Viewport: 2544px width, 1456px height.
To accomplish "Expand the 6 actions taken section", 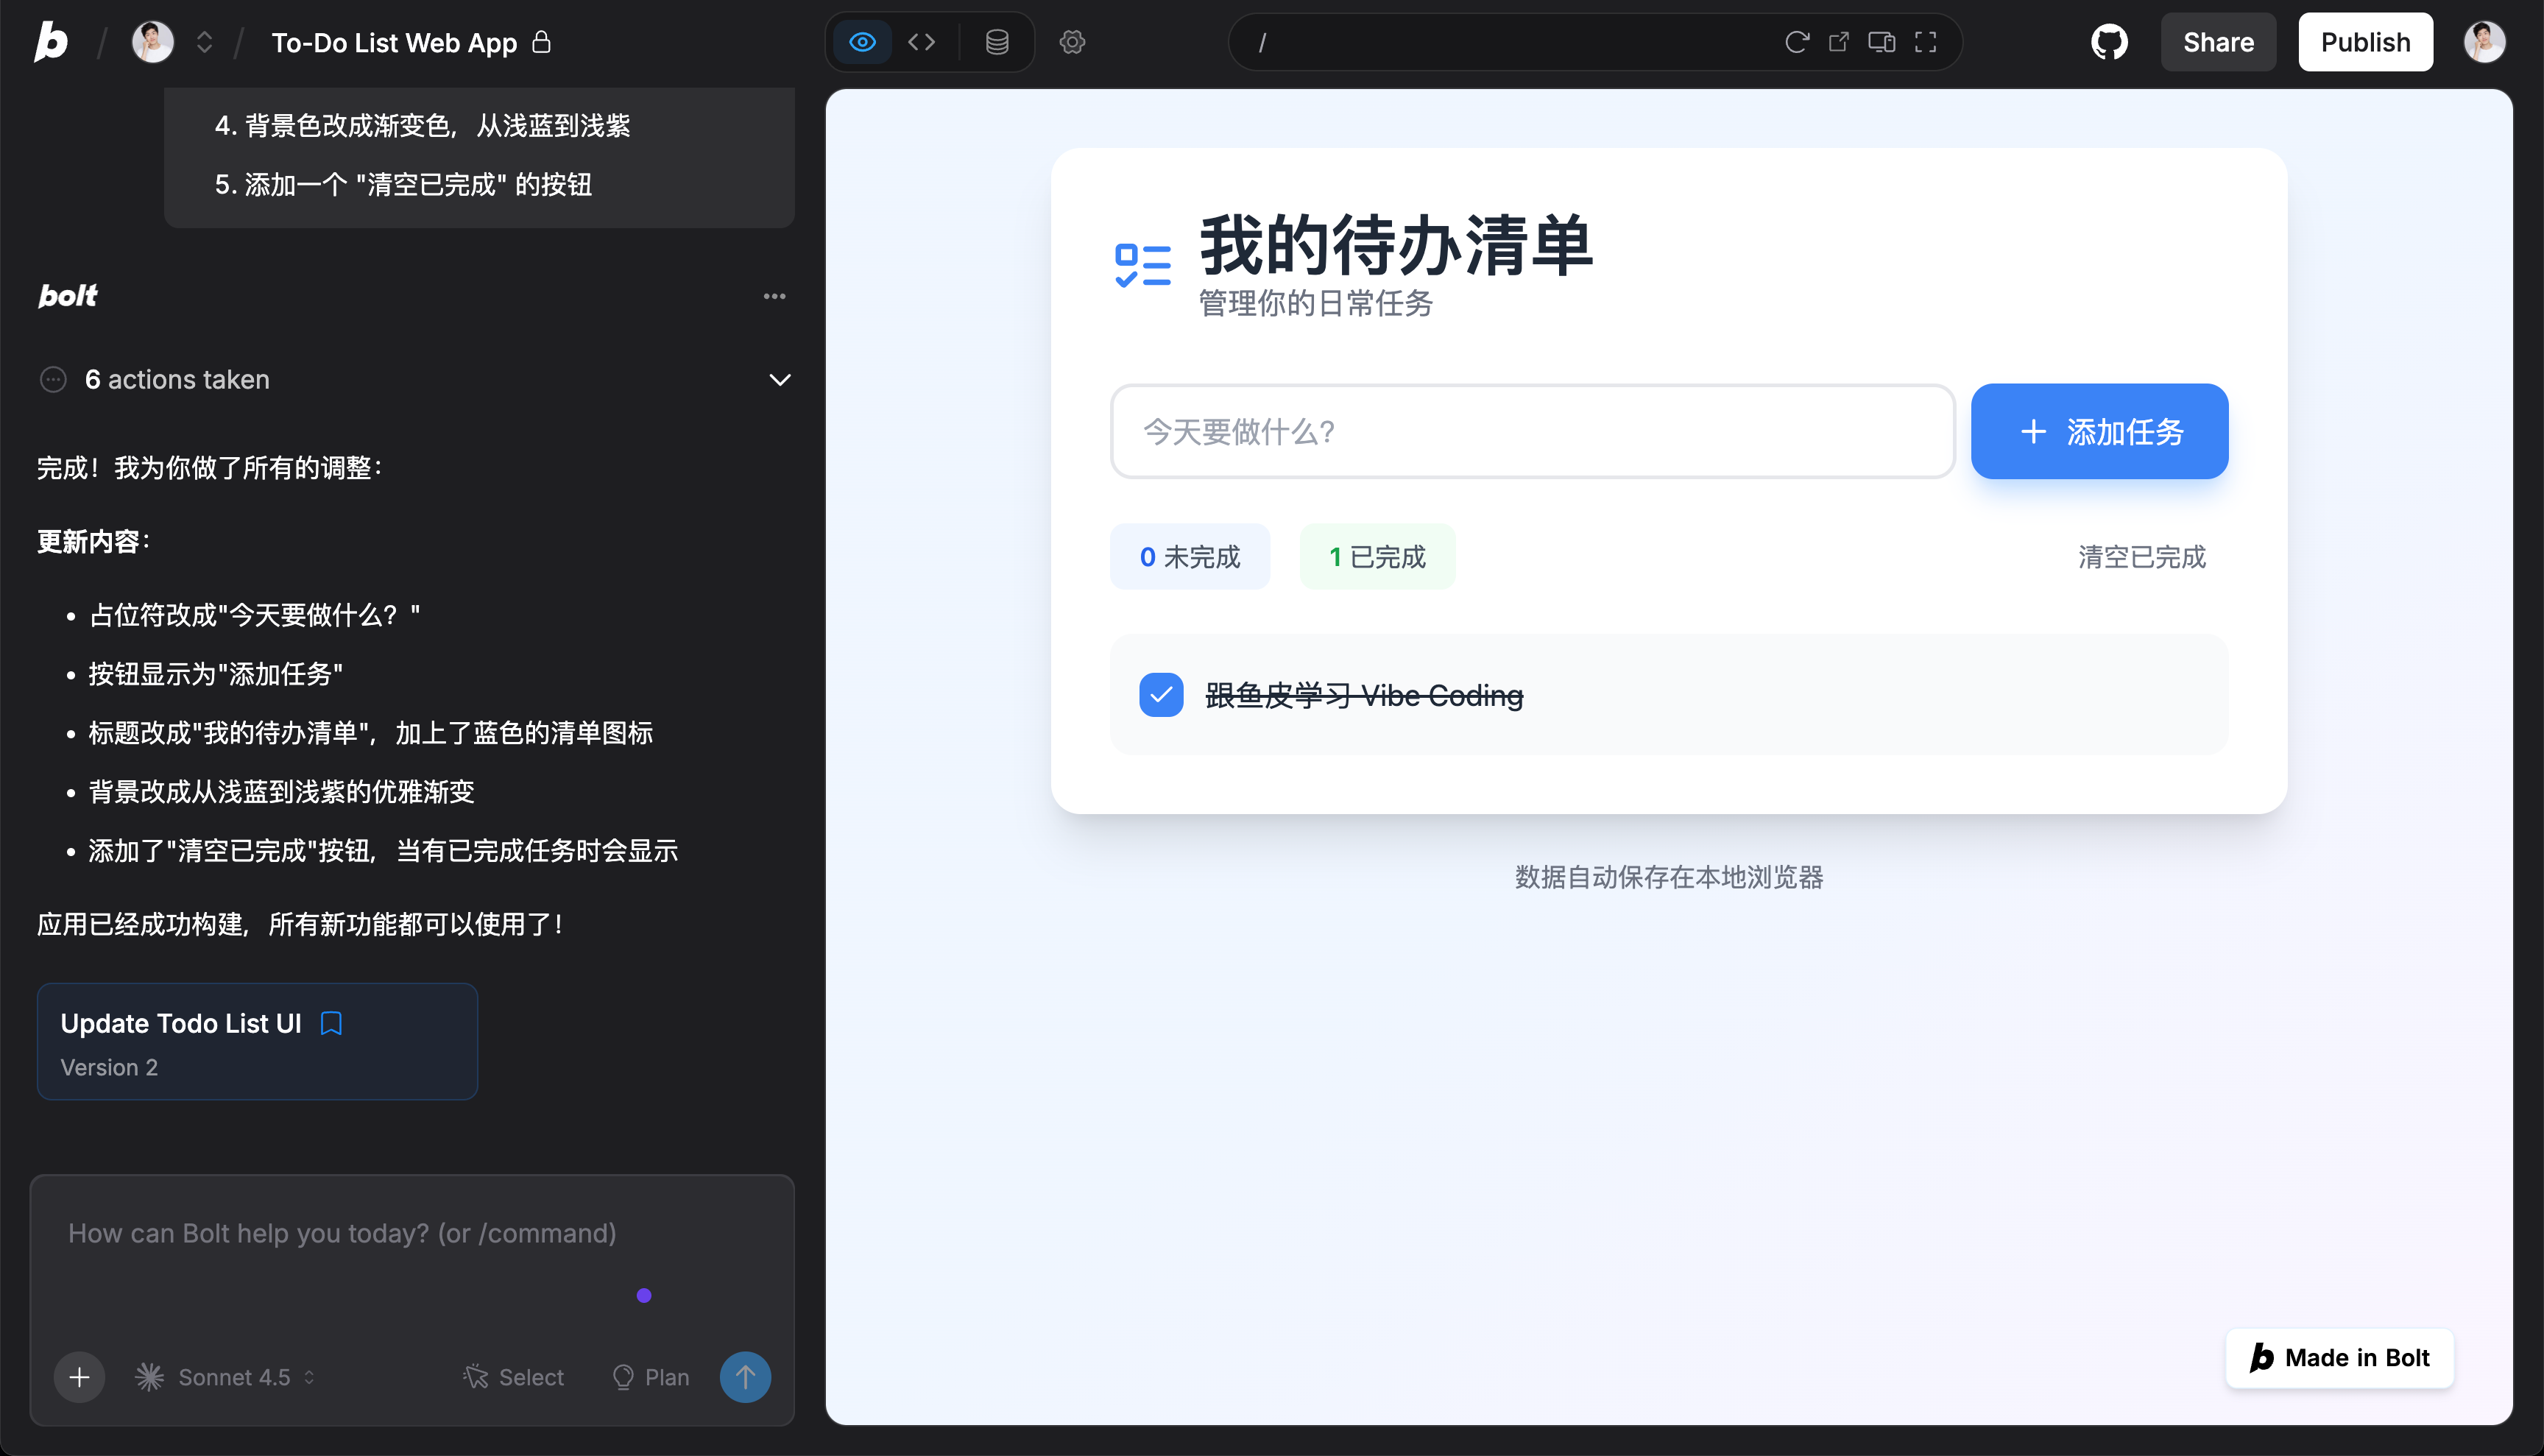I will coord(779,380).
